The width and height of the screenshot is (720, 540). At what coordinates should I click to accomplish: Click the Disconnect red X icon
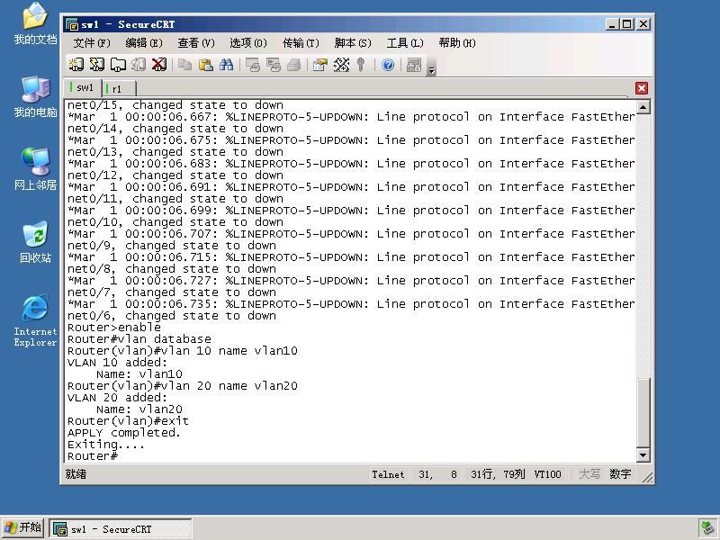click(x=159, y=65)
